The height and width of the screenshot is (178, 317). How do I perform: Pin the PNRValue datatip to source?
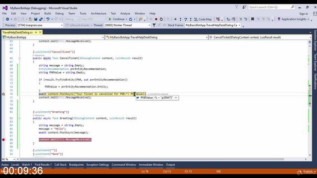(x=176, y=98)
